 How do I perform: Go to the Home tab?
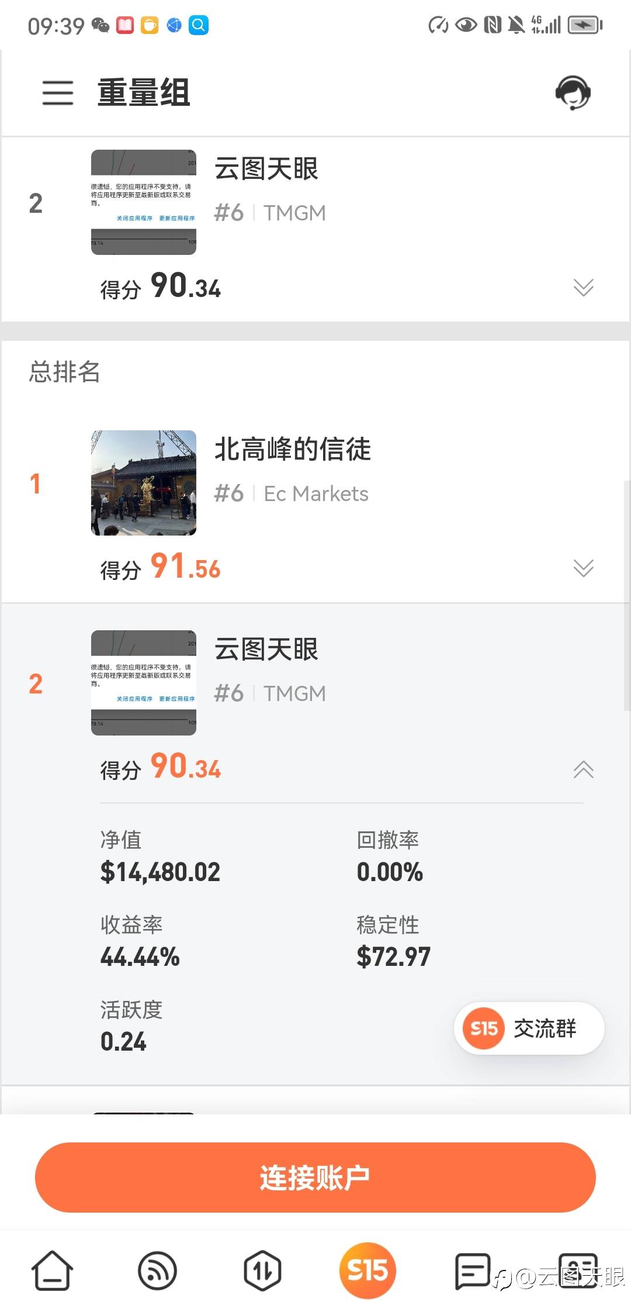[x=52, y=1270]
